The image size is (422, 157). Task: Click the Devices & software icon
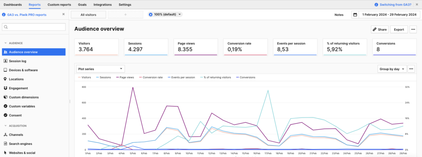click(x=5, y=70)
